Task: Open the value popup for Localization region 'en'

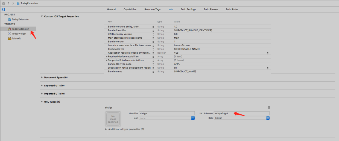Action: 268,68
